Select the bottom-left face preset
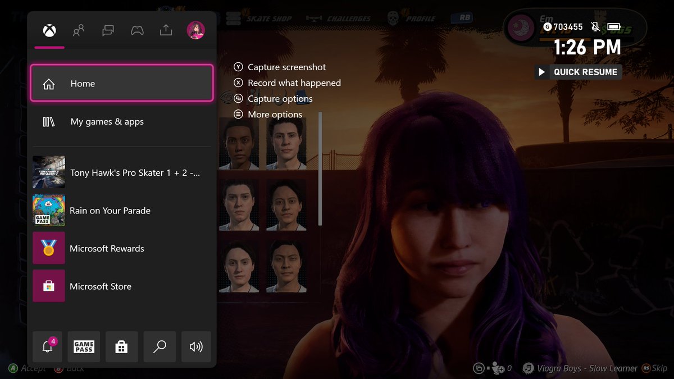Screen dimensions: 674x379 tap(239, 266)
